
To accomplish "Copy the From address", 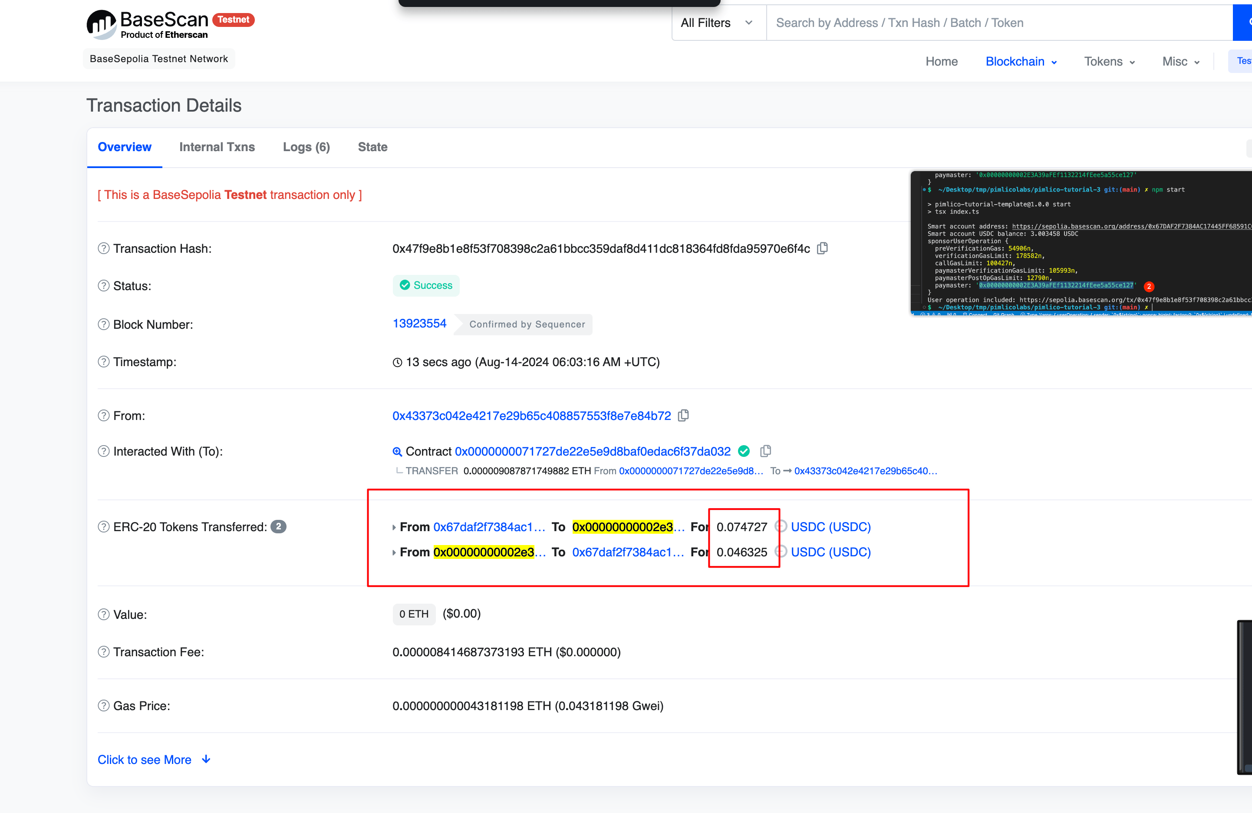I will pos(683,416).
